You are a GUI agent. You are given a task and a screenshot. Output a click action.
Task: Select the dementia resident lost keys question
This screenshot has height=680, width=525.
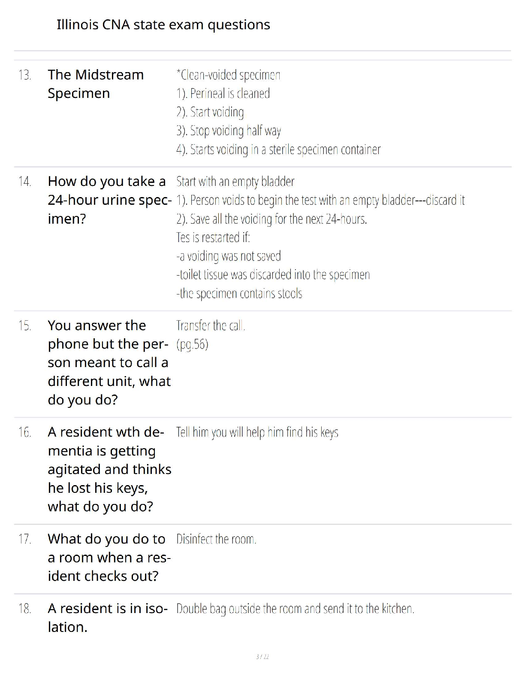(x=109, y=469)
